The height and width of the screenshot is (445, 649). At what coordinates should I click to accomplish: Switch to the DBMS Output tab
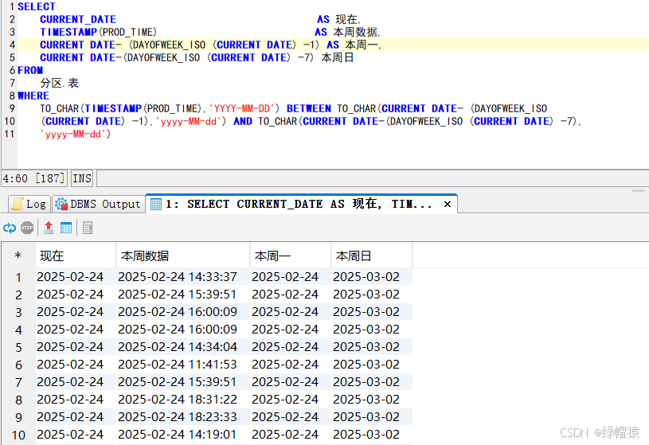point(99,204)
